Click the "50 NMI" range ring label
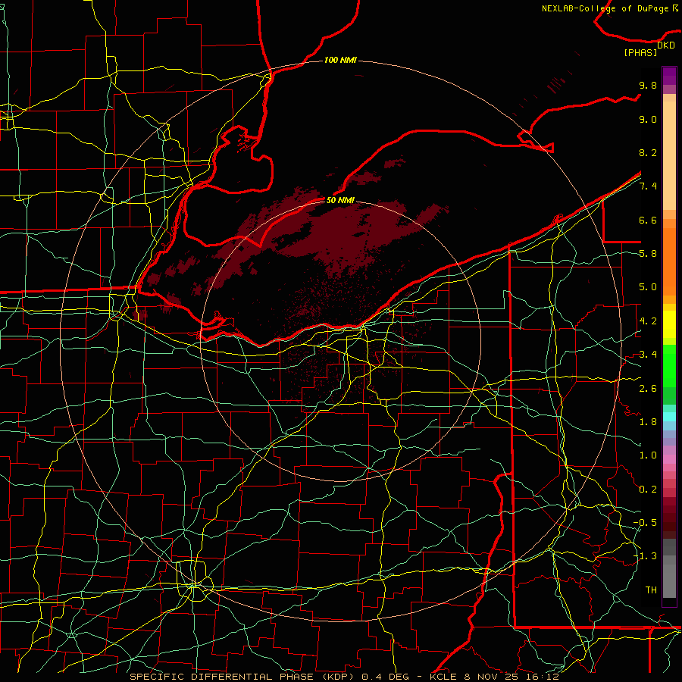 point(340,200)
